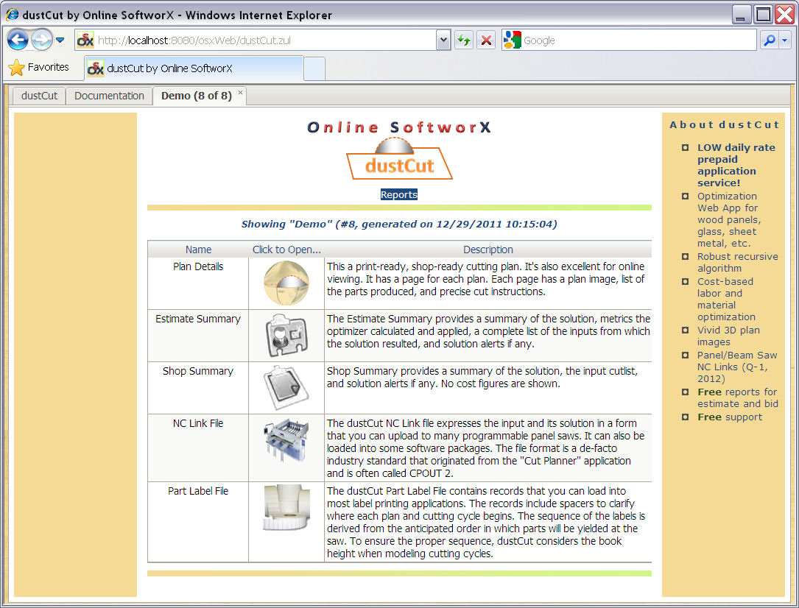Click the Reports link
The width and height of the screenshot is (799, 608).
pos(399,194)
